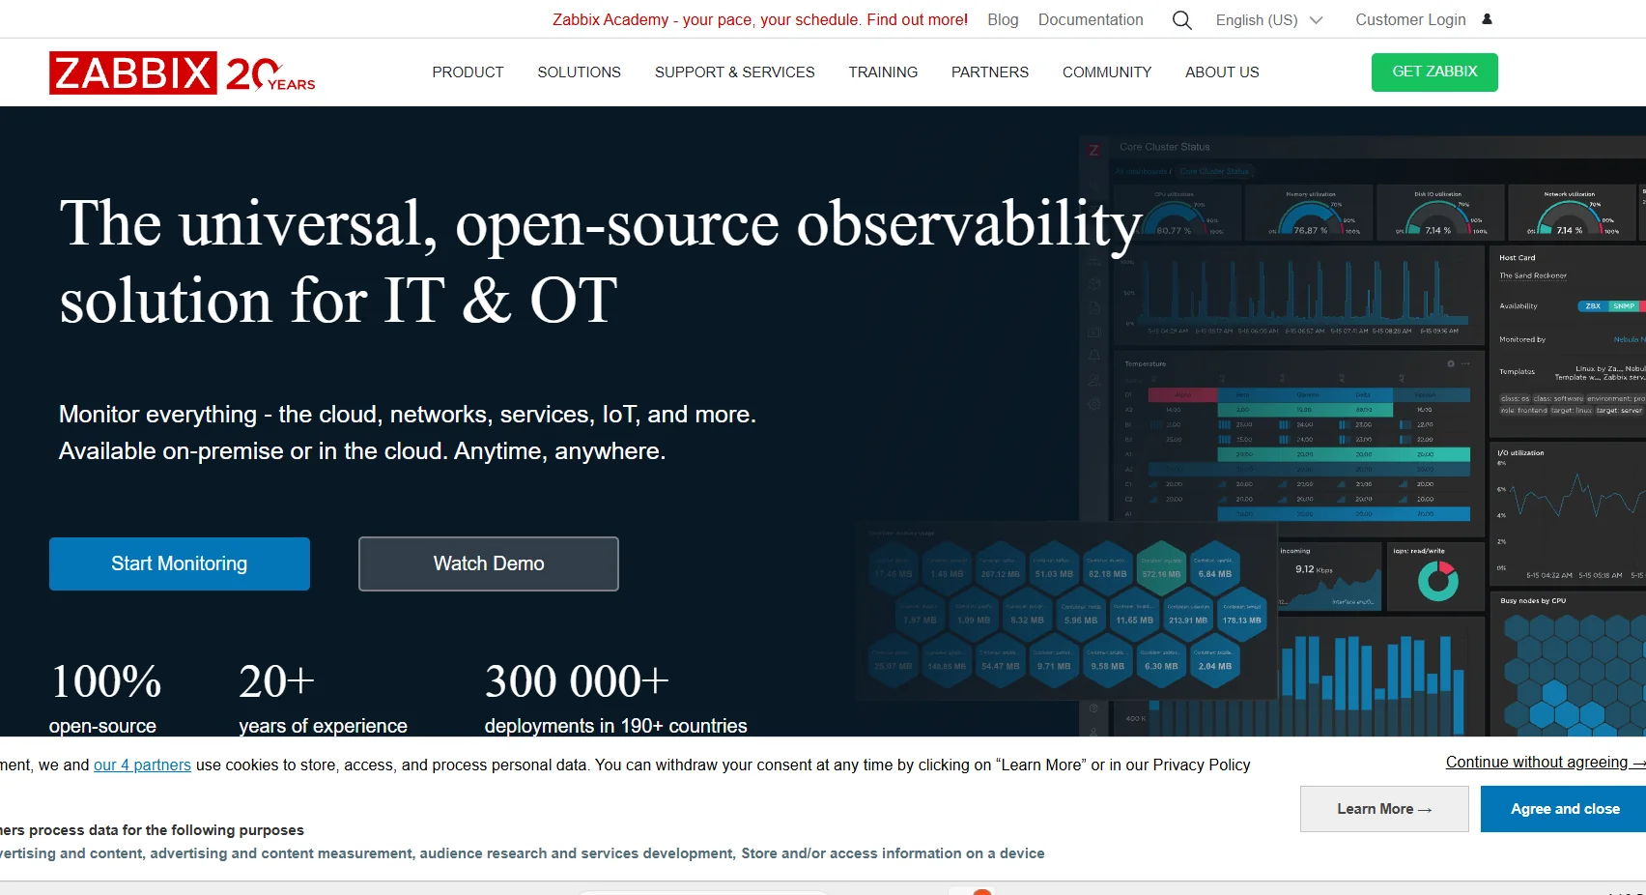1646x895 pixels.
Task: Click Continue without agreeing link
Action: point(1544,763)
